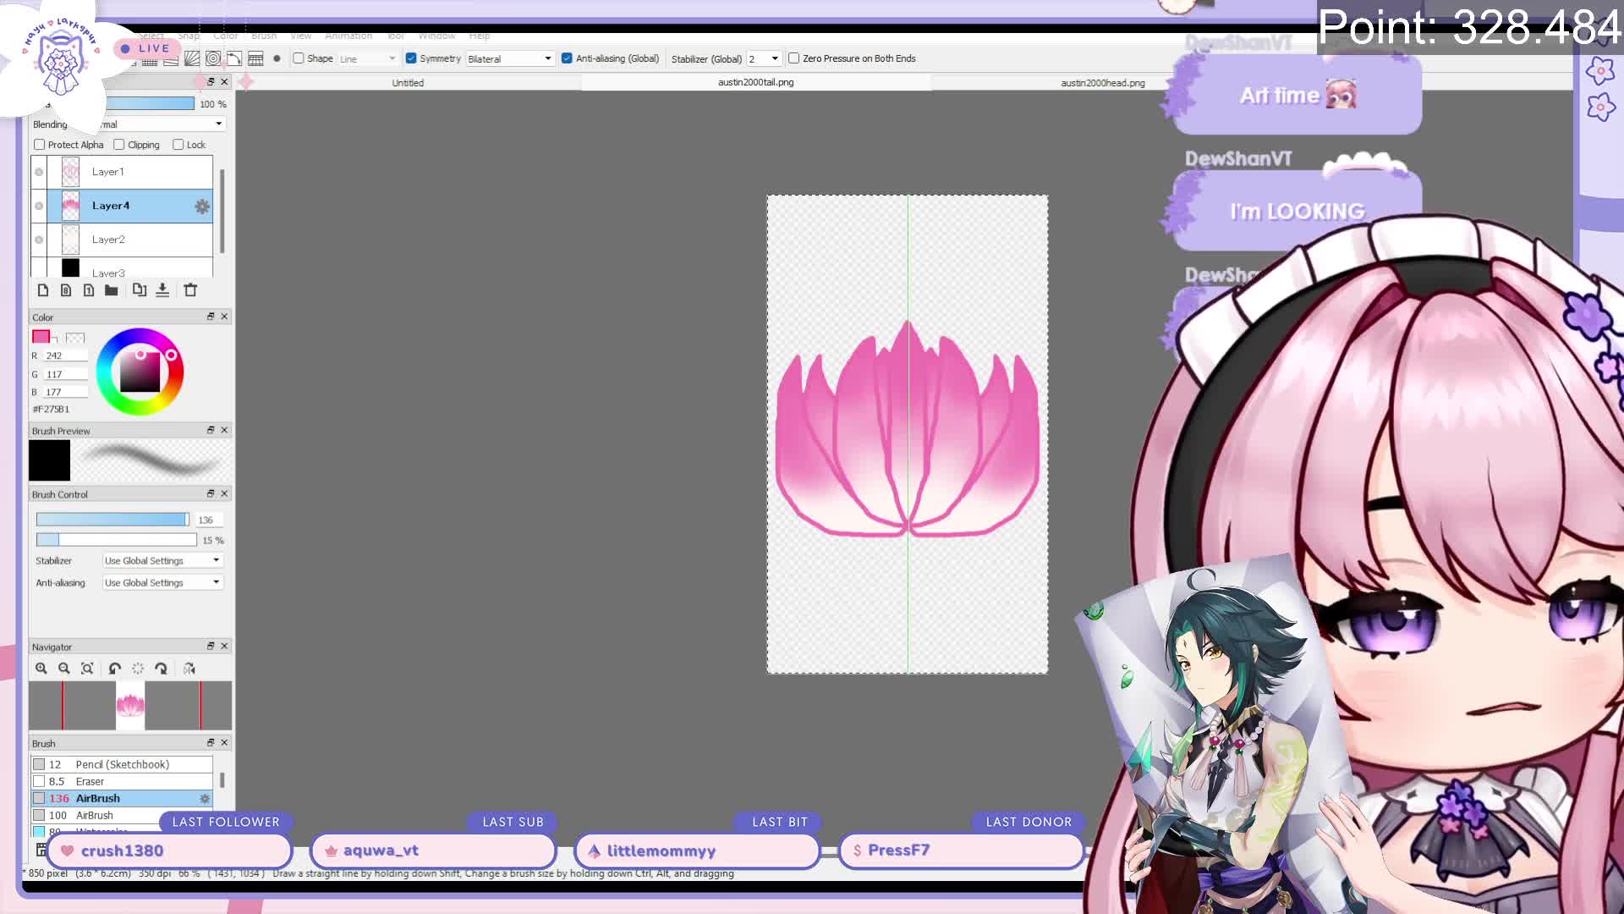Viewport: 1624px width, 914px height.
Task: Merge the layer down
Action: click(162, 290)
